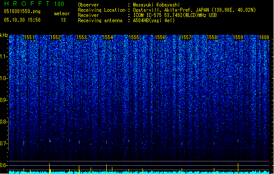Select observer name Masayuki Kobayashi
Screen dimensions: 274x174
156,5
